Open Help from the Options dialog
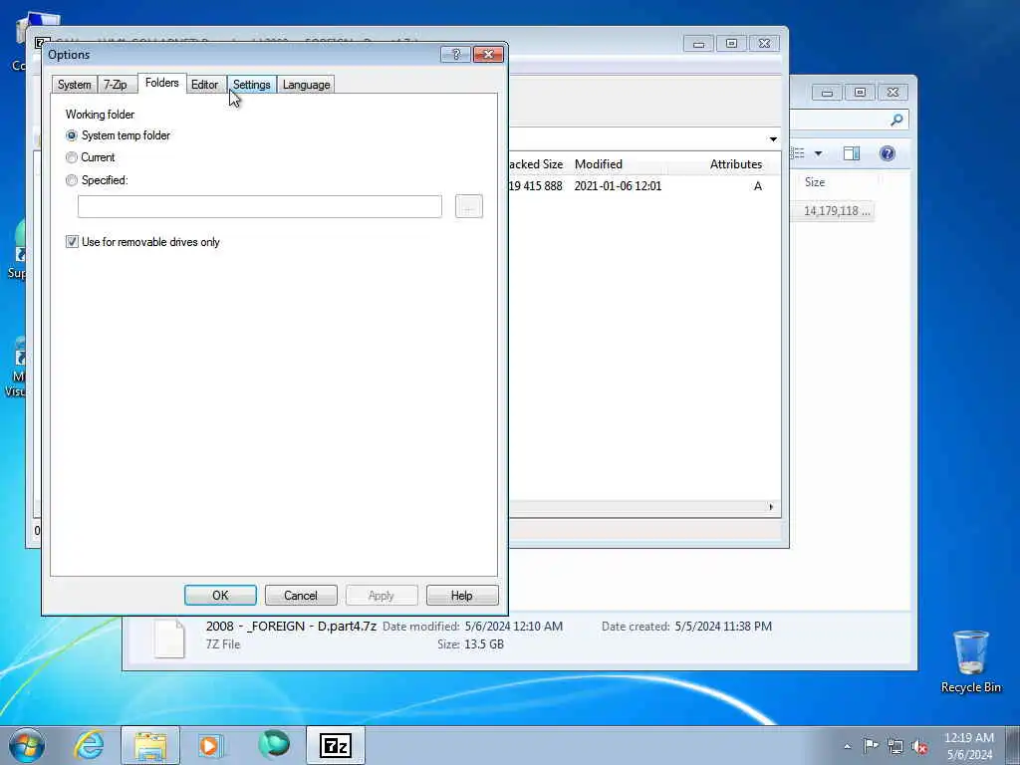The image size is (1020, 765). 462,596
